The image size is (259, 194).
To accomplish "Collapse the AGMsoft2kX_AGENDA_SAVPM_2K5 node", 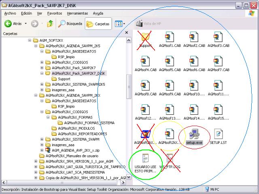I will pos(36,46).
